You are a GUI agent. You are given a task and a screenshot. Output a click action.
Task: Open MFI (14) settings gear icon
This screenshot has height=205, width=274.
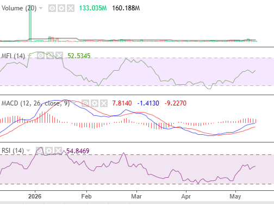(50, 55)
